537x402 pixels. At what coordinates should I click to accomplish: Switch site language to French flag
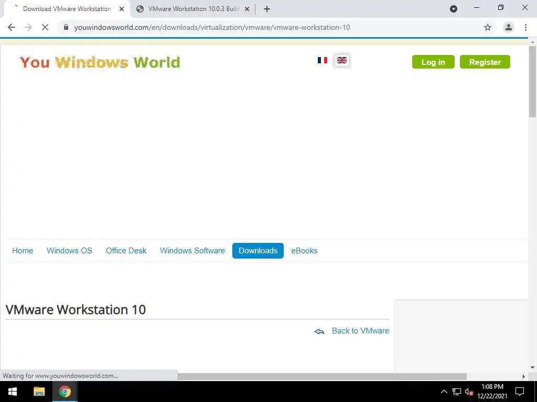coord(323,60)
